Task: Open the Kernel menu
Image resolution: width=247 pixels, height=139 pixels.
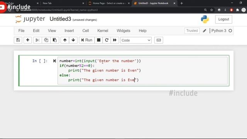Action: [x=103, y=31]
